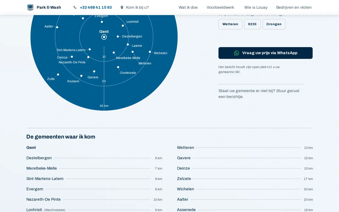This screenshot has width=339, height=212.
Task: Click Lochristi row in the list
Action: click(94, 210)
